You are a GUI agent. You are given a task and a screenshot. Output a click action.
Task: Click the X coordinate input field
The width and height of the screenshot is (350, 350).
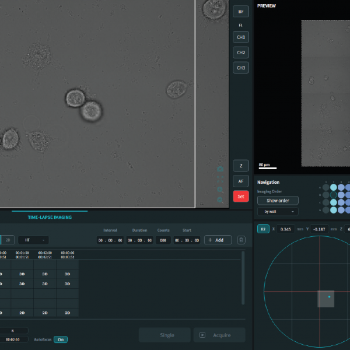(x=285, y=229)
